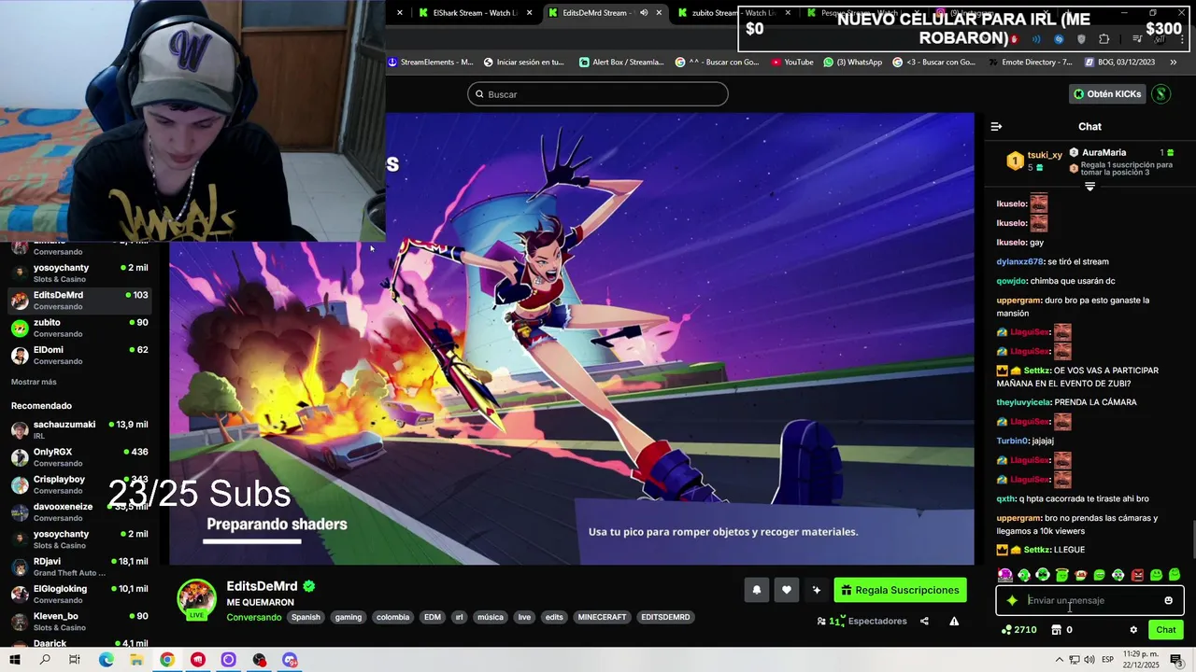Click the EDITSDEMRD tag

(665, 617)
